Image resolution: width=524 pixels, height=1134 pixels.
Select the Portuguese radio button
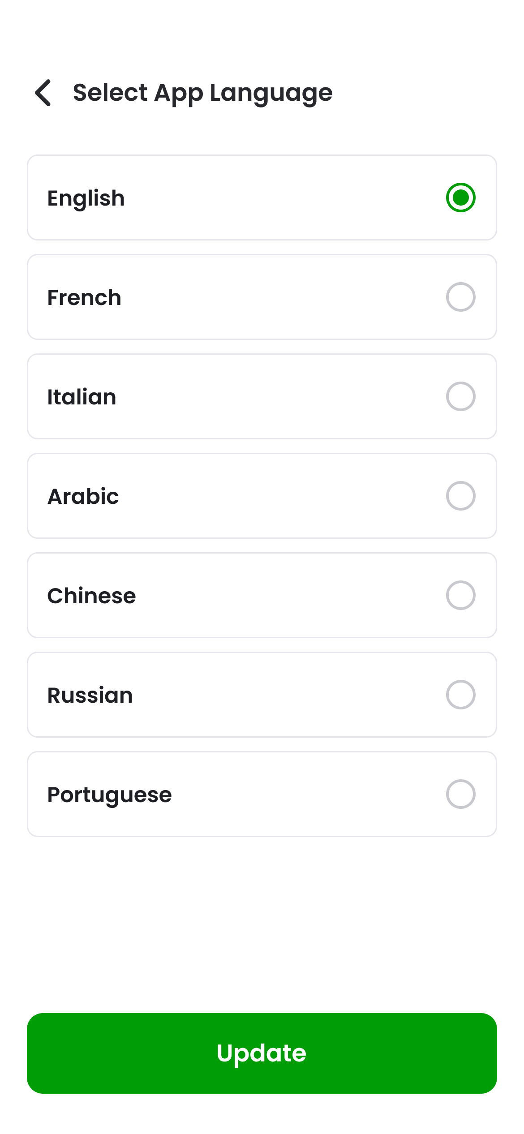pos(460,794)
